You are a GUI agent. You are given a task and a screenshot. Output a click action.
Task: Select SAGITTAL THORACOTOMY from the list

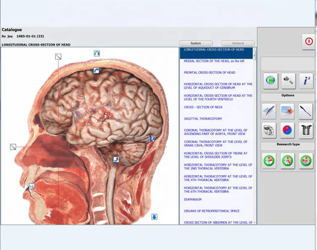[203, 119]
